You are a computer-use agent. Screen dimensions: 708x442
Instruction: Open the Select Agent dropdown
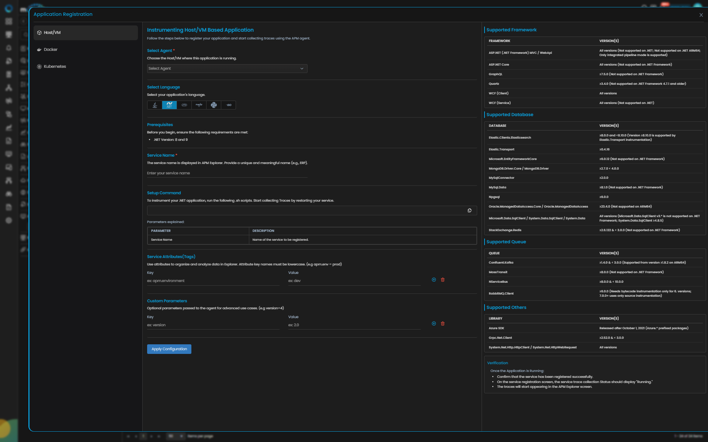(227, 69)
